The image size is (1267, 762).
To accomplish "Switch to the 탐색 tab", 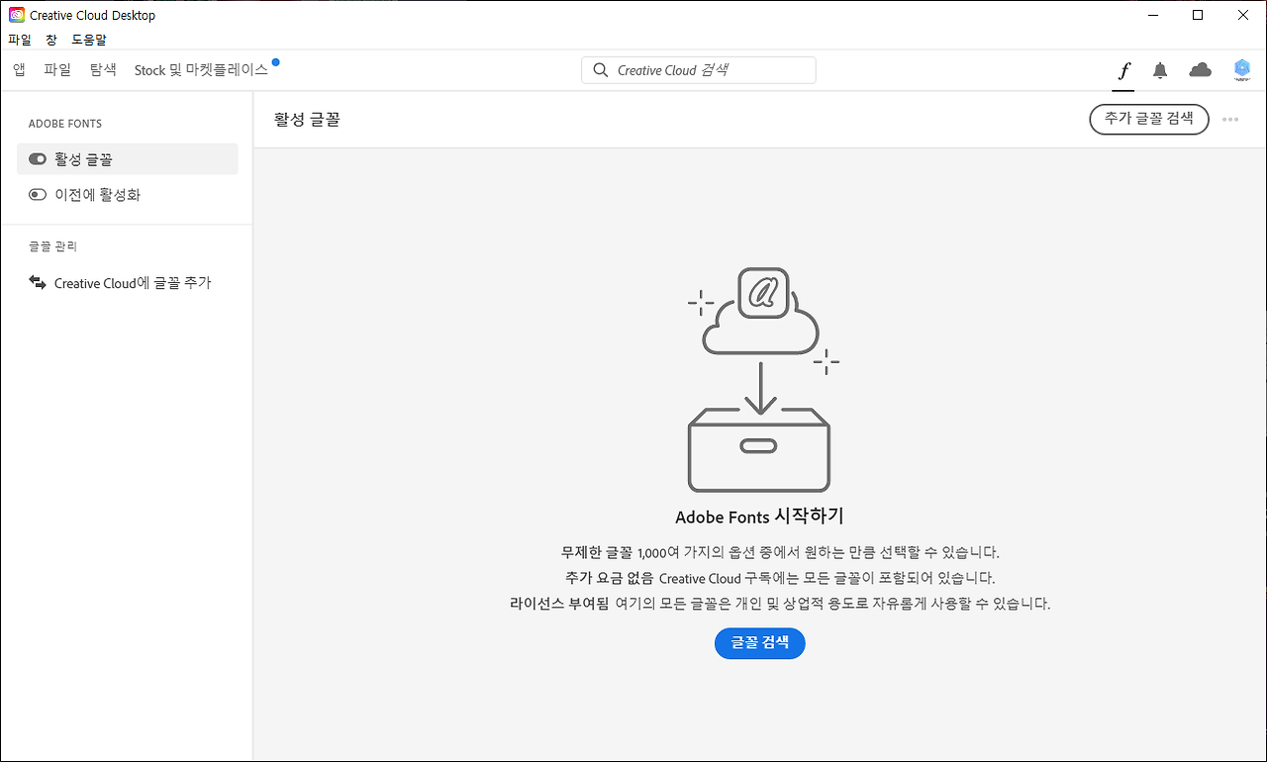I will [103, 70].
